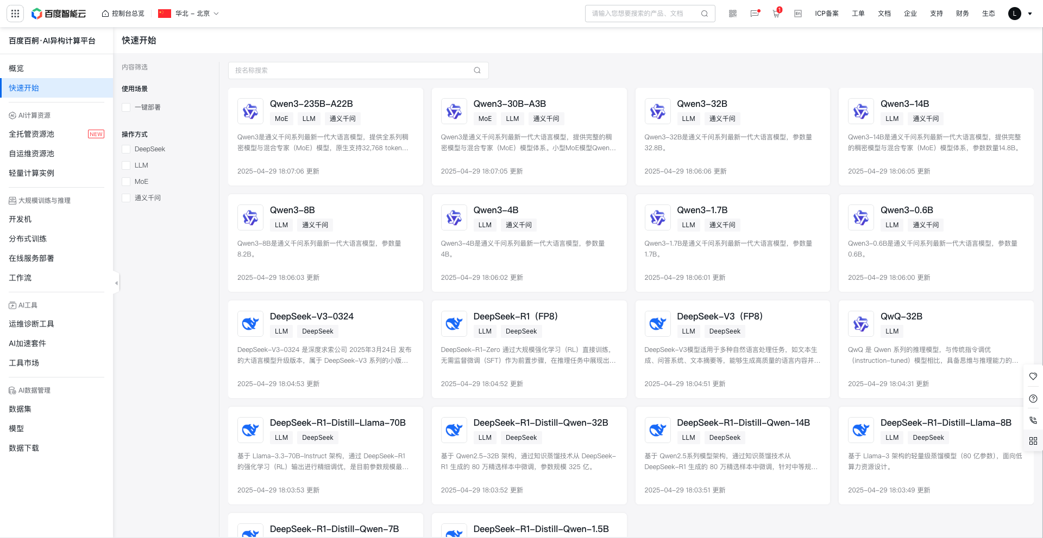The width and height of the screenshot is (1043, 538).
Task: Open 自运维资源池 in sidebar
Action: [x=56, y=153]
